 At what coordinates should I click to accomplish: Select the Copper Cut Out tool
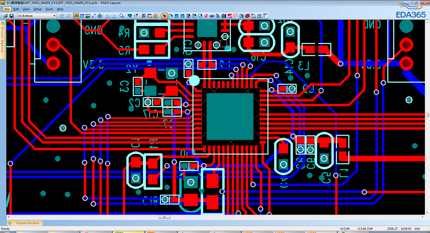[x=182, y=16]
